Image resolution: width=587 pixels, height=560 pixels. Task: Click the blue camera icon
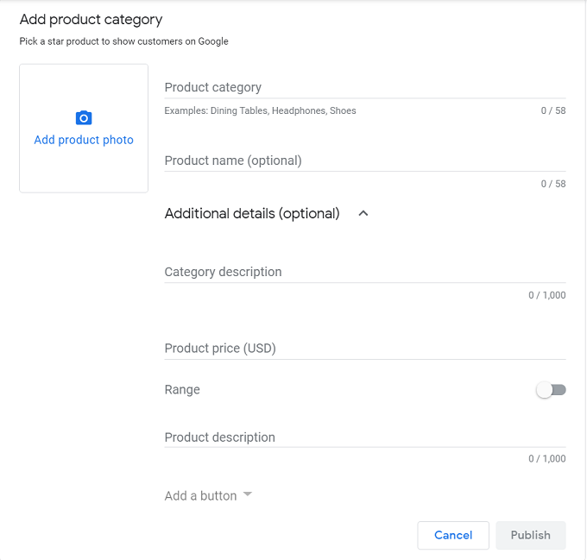[84, 118]
